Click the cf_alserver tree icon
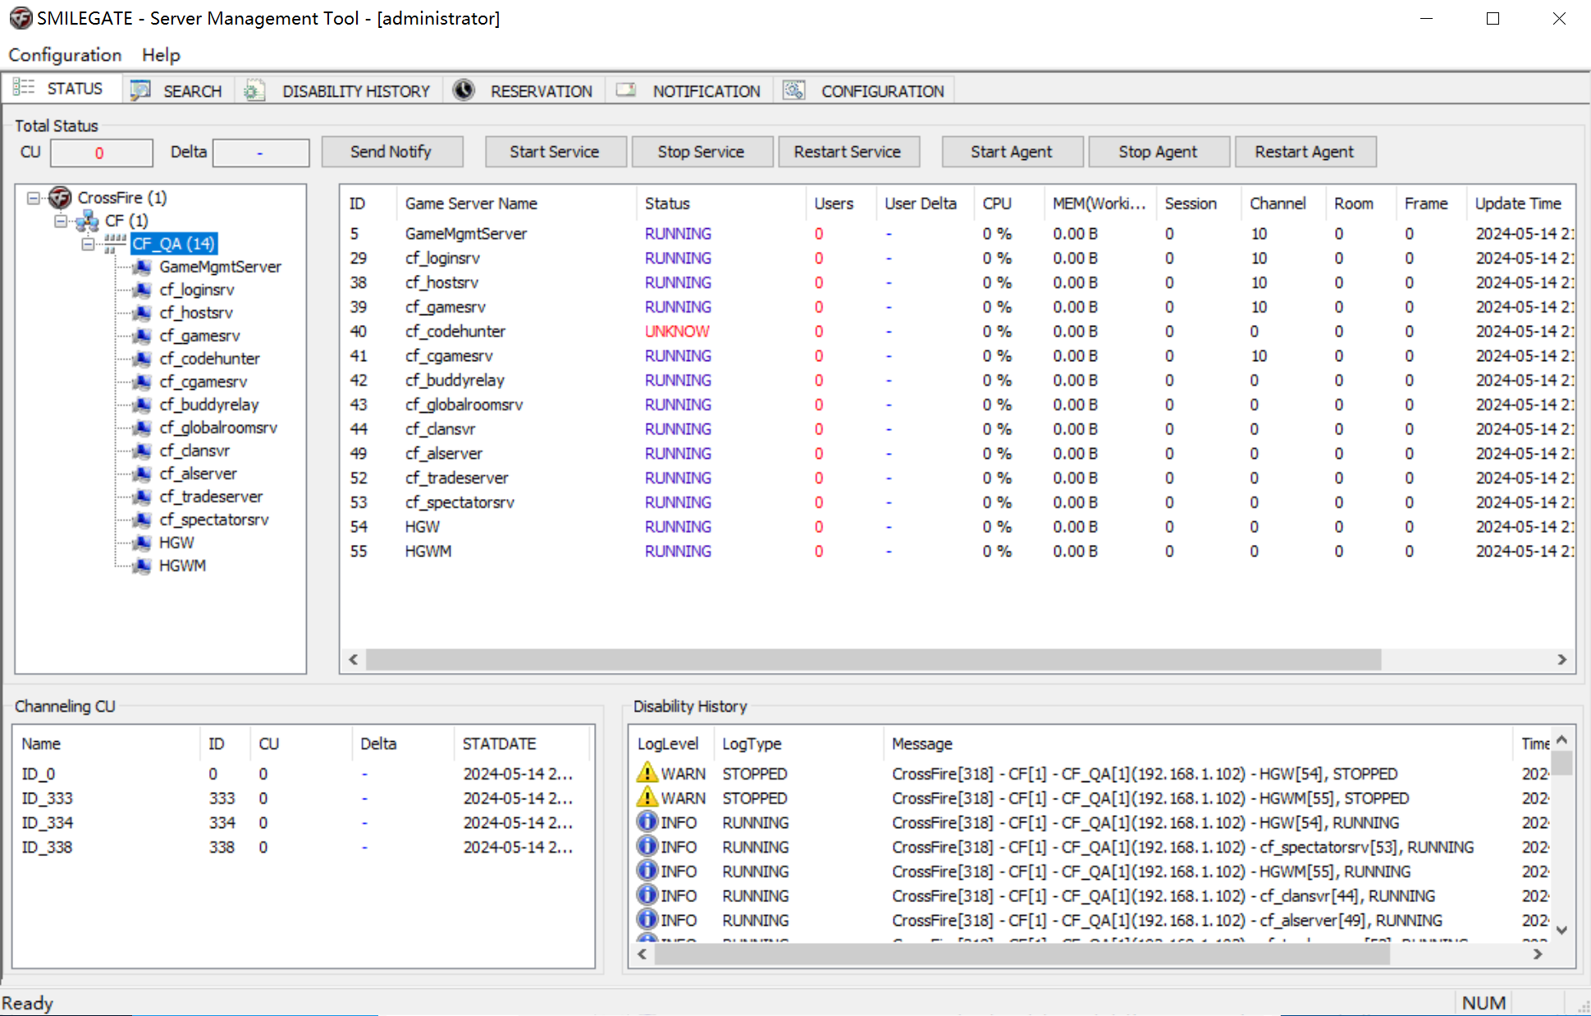Image resolution: width=1591 pixels, height=1016 pixels. coord(142,474)
